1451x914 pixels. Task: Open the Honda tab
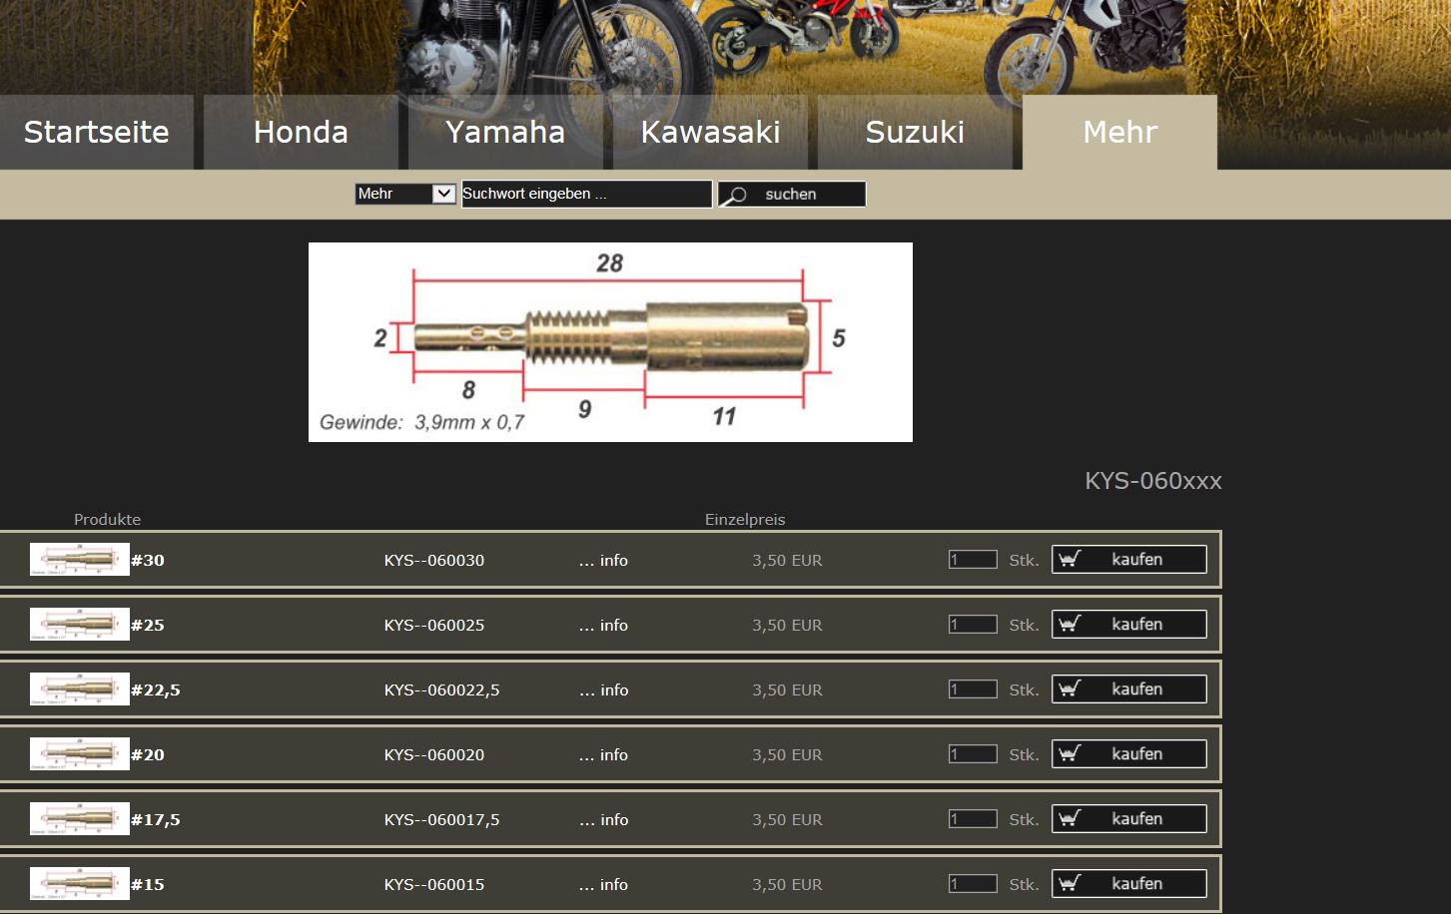[301, 132]
